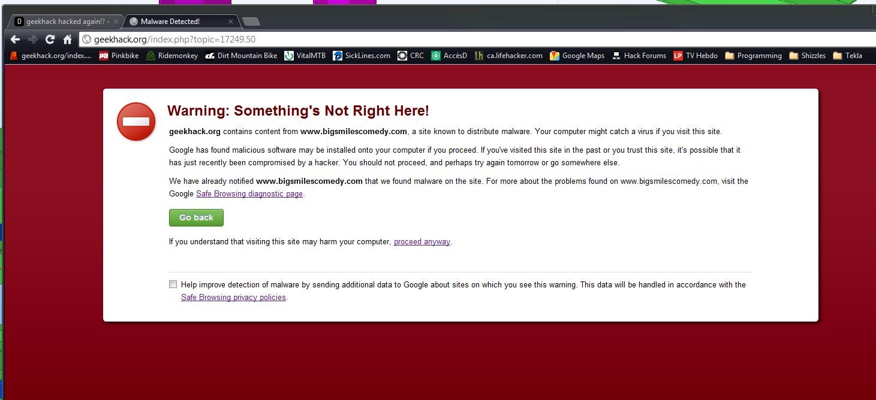Screen dimensions: 876x400
Task: Click the green Go back button
Action: pyautogui.click(x=196, y=218)
